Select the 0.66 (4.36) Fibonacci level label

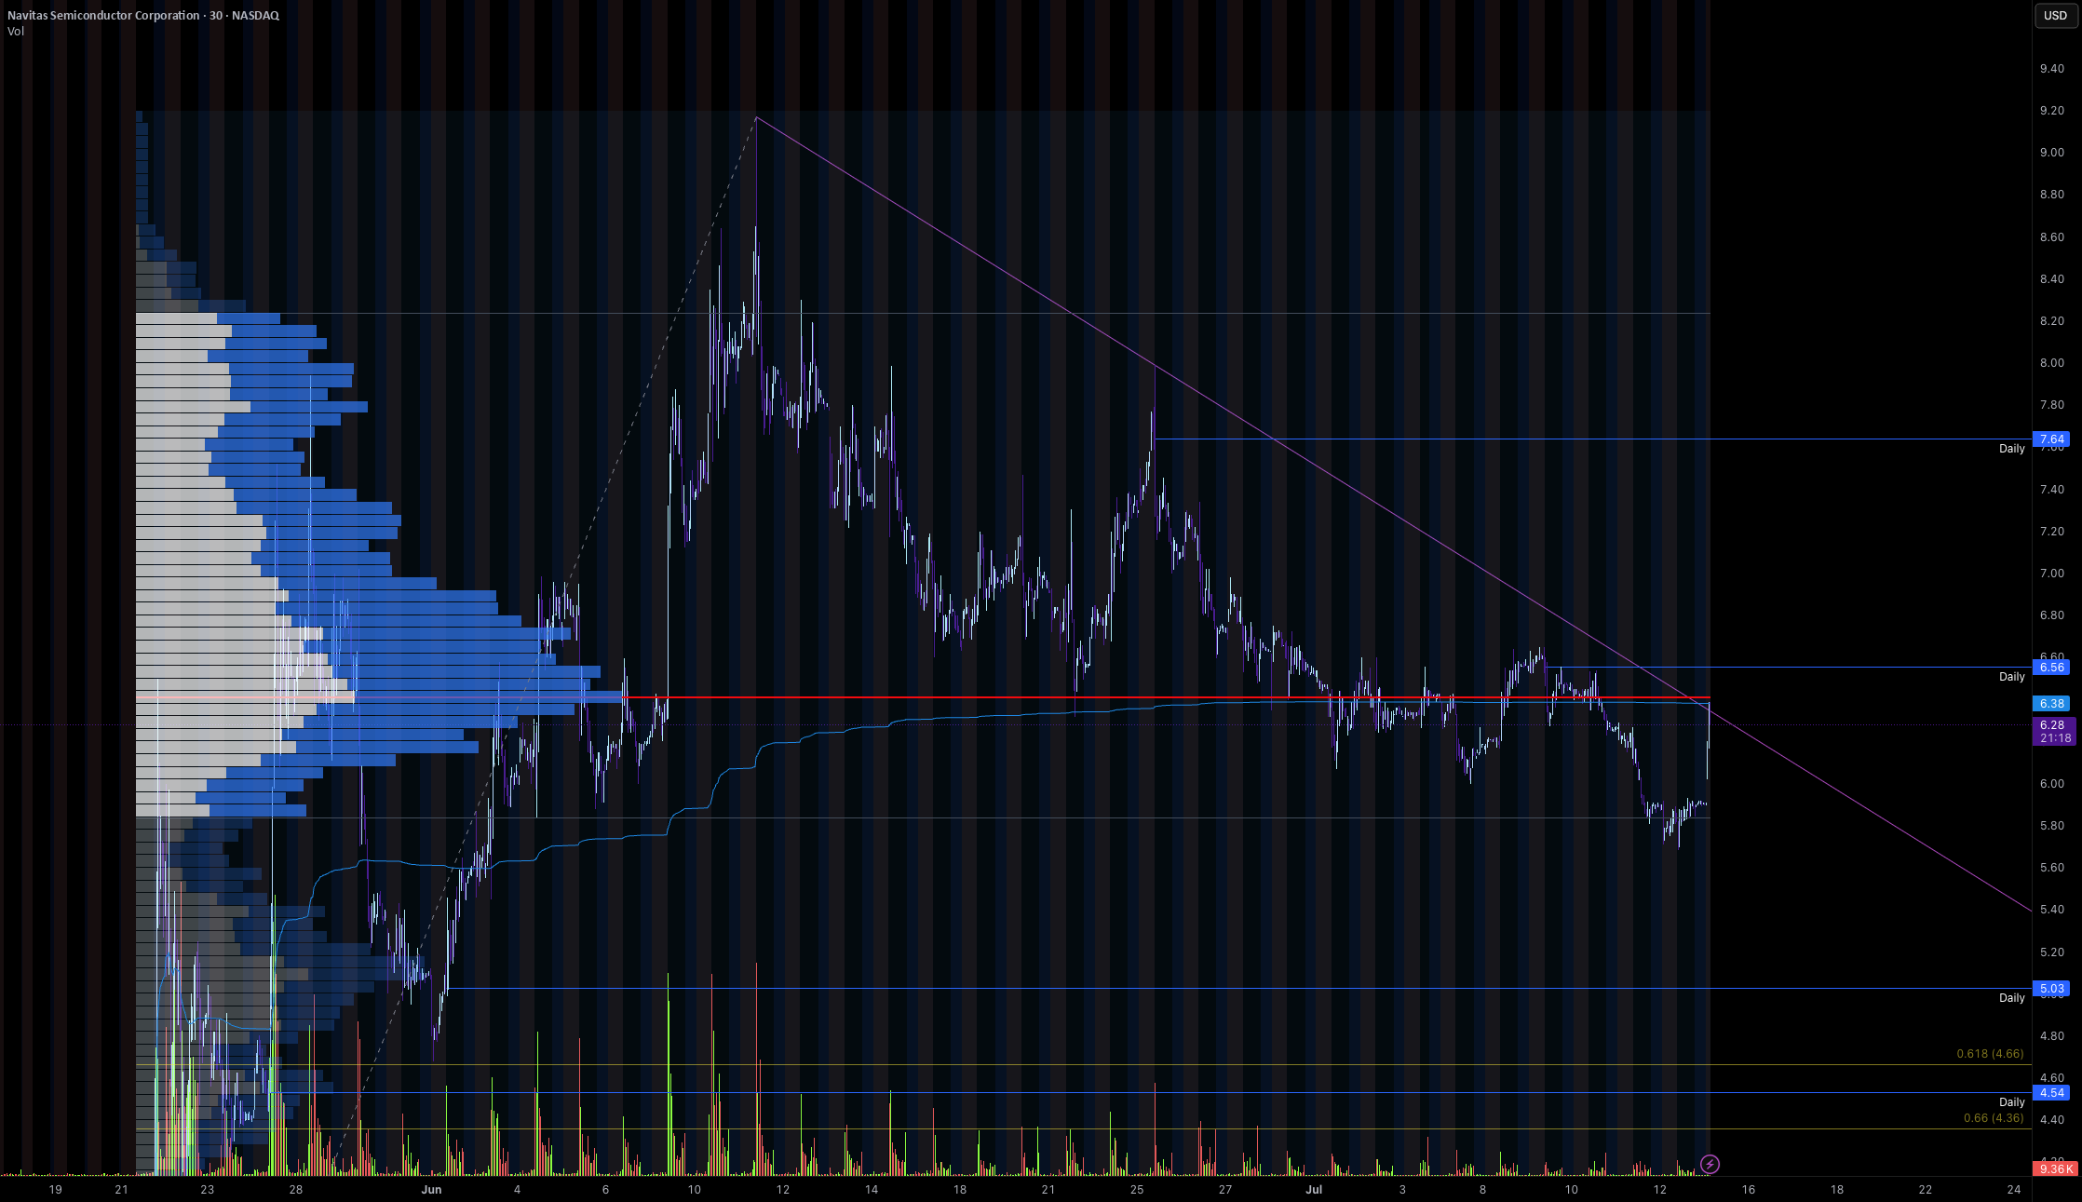coord(1994,1118)
